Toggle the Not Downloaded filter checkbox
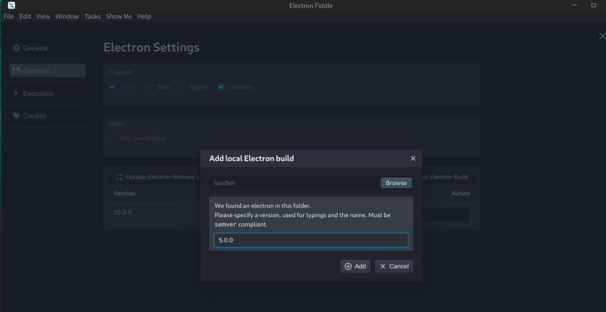Screen dimensions: 606x312 (x=112, y=138)
